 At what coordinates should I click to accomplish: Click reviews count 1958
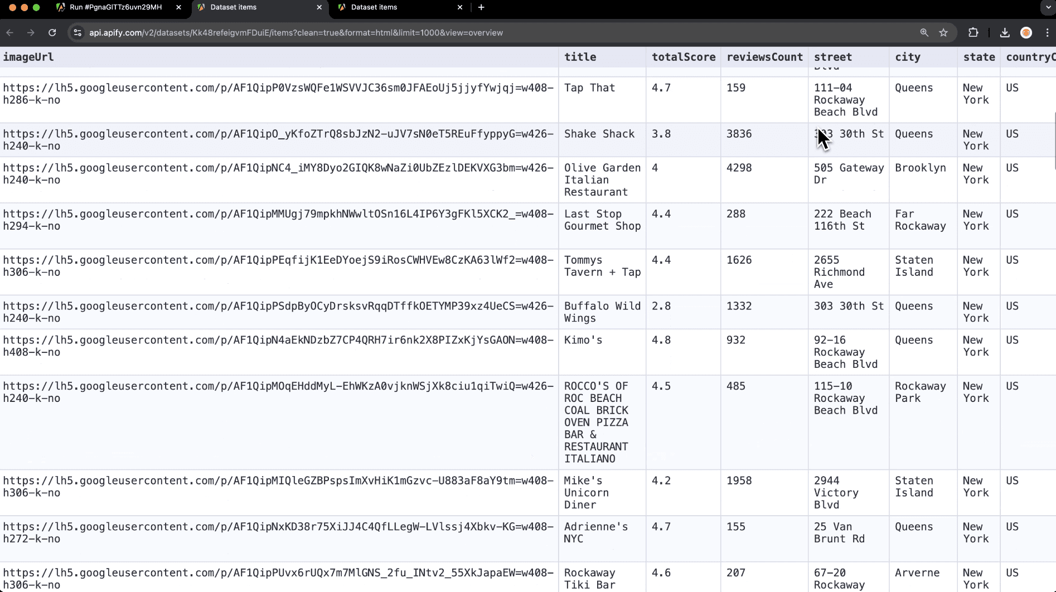click(739, 481)
